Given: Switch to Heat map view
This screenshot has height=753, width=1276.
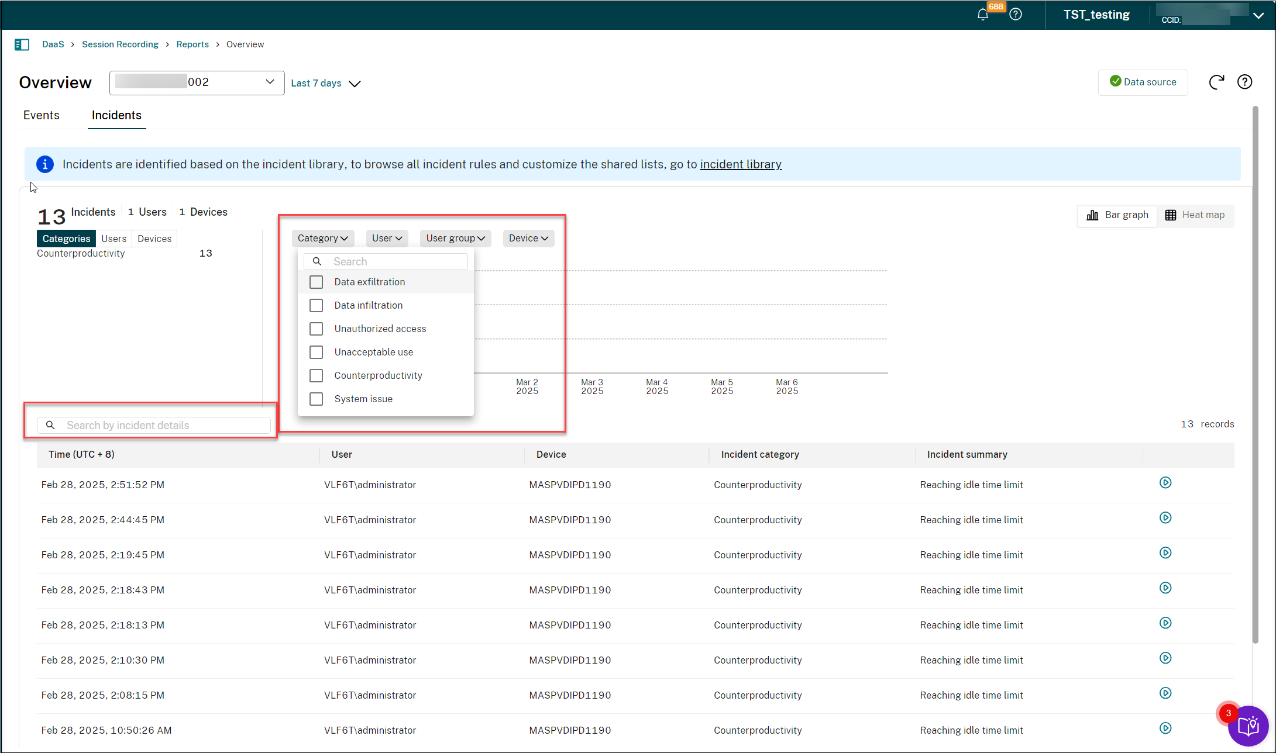Looking at the screenshot, I should click(x=1195, y=215).
